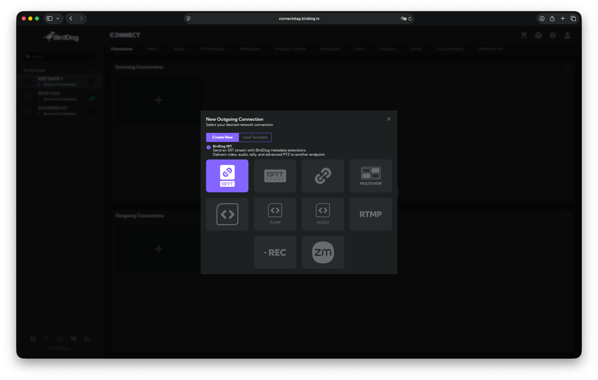This screenshot has height=380, width=598.
Task: Open Connect settings via the gear icon
Action: coord(552,35)
